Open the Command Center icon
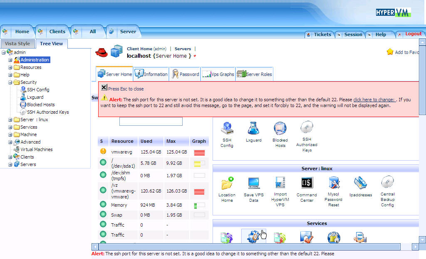The width and height of the screenshot is (426, 259). click(307, 183)
